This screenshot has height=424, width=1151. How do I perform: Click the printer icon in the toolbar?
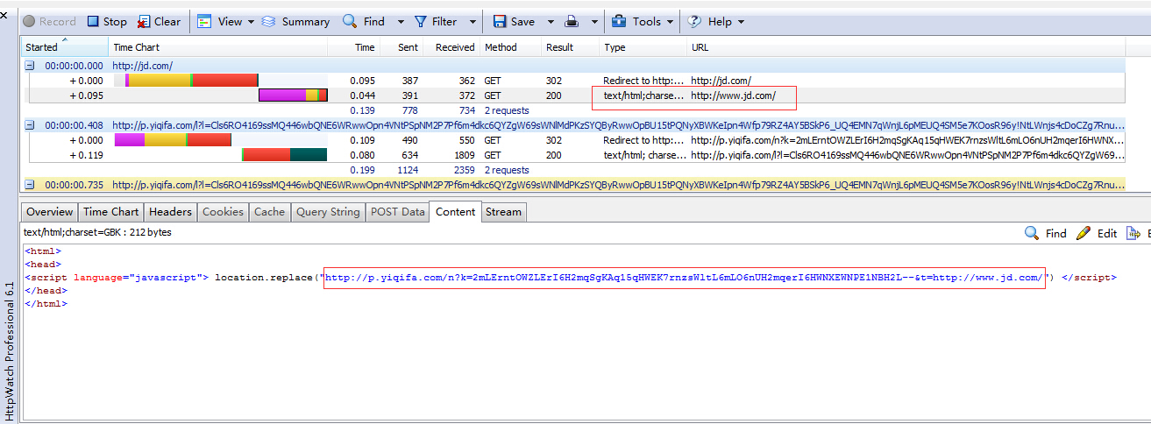572,21
